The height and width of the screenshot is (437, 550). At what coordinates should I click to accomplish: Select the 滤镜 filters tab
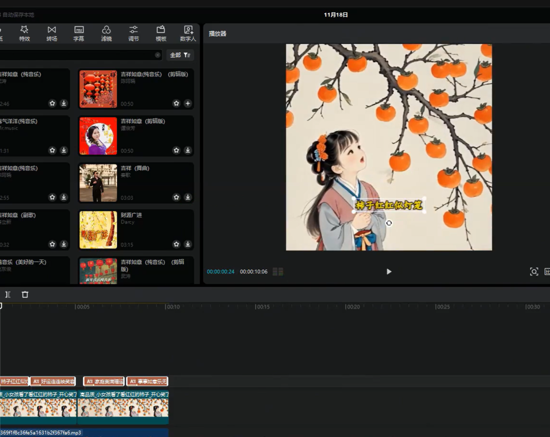[x=106, y=34]
